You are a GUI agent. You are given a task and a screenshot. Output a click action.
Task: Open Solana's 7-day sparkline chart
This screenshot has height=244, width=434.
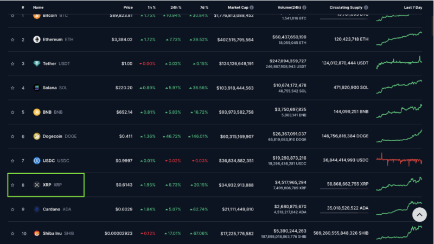pyautogui.click(x=399, y=87)
